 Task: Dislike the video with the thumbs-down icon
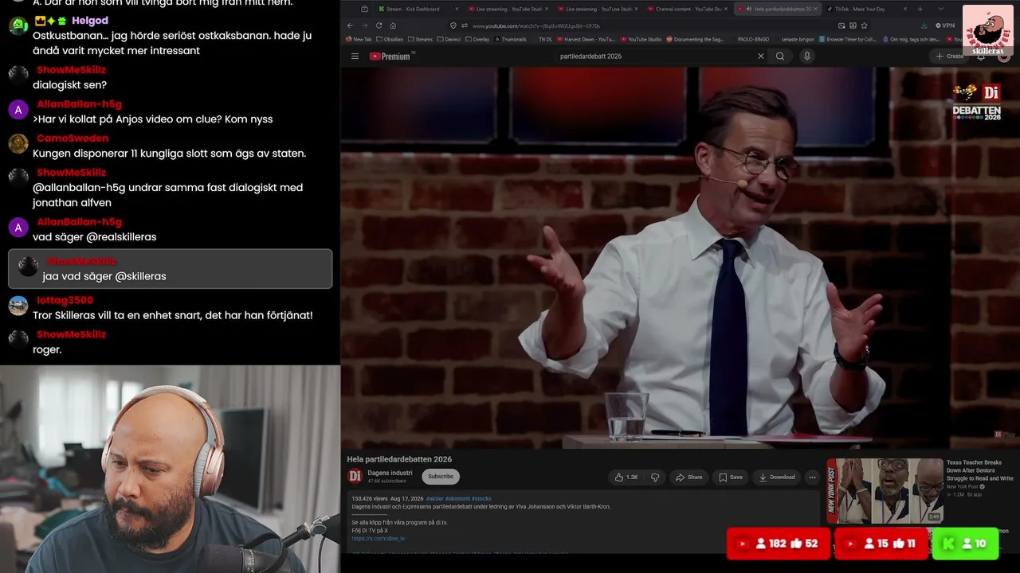(x=655, y=477)
